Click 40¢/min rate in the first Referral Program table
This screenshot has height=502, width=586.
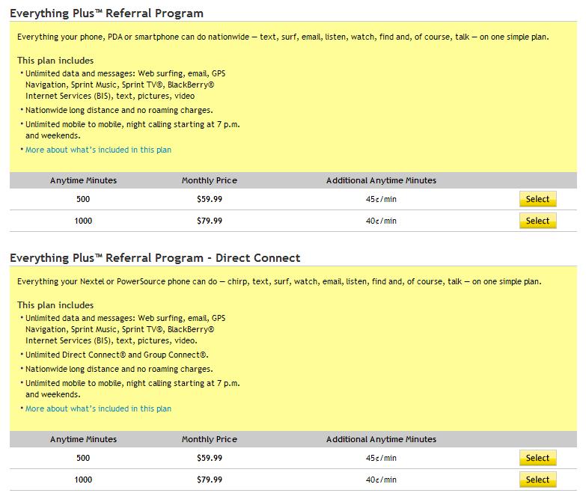[x=381, y=221]
